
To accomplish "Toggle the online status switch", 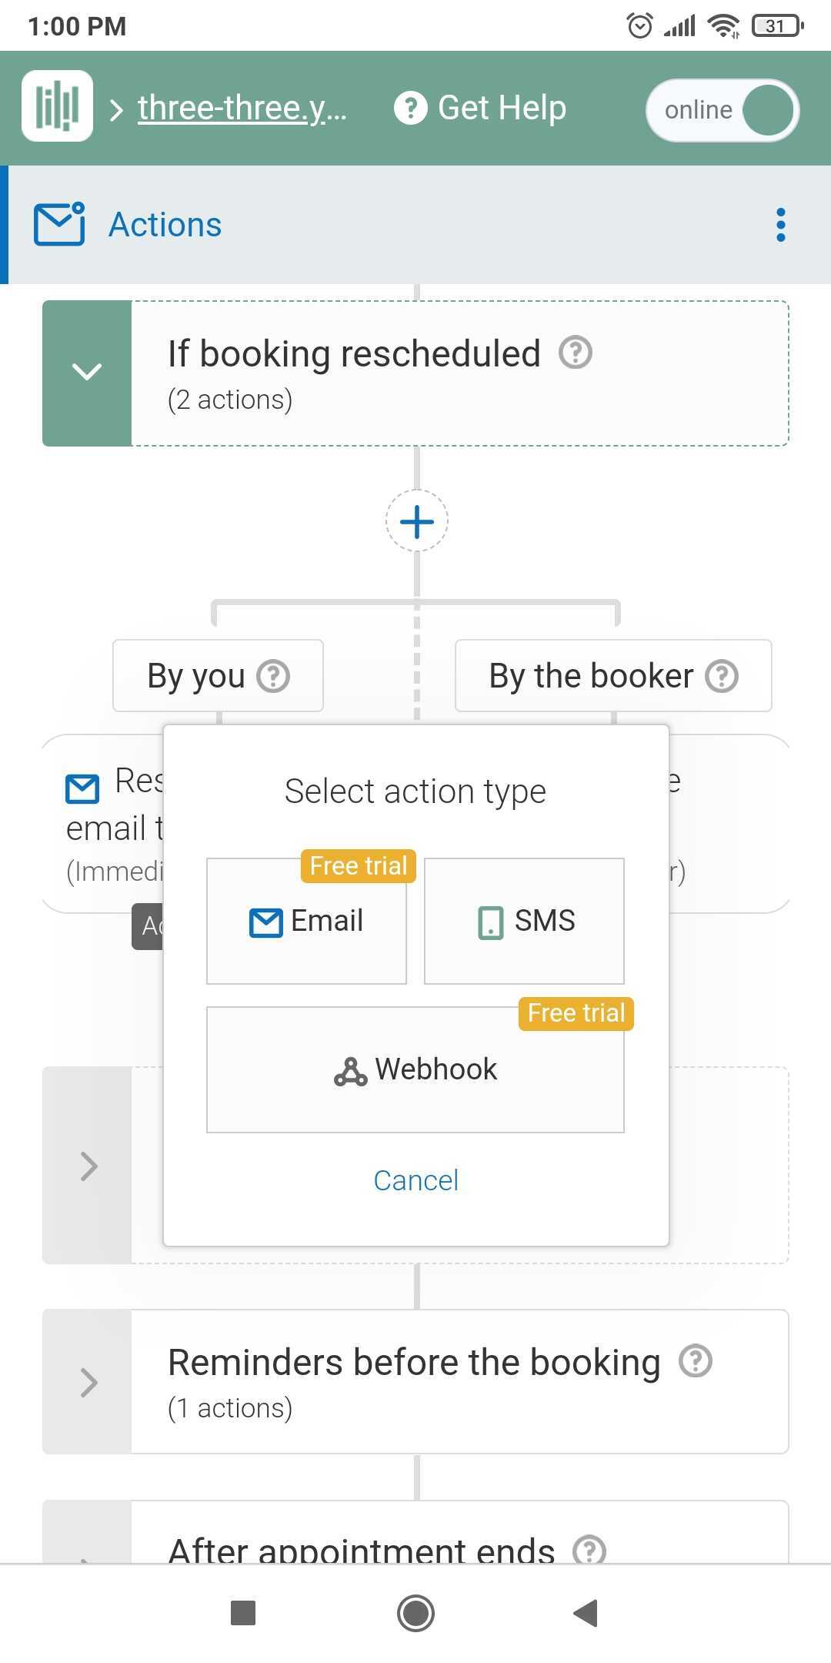I will pyautogui.click(x=723, y=110).
